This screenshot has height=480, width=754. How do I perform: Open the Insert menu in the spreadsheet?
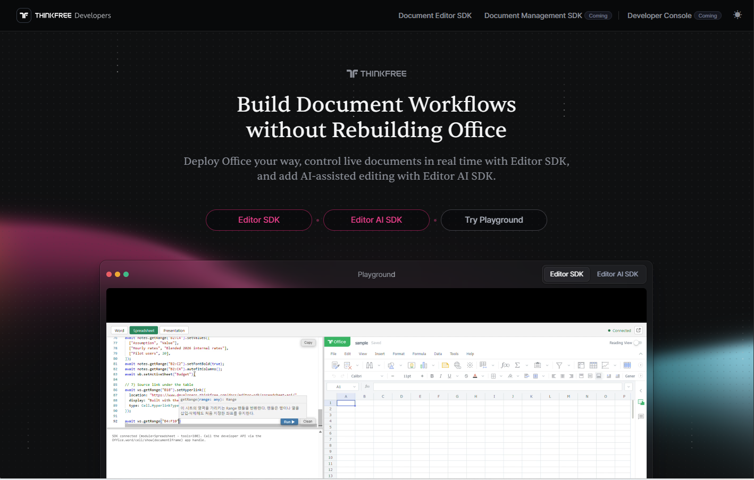[x=380, y=354]
